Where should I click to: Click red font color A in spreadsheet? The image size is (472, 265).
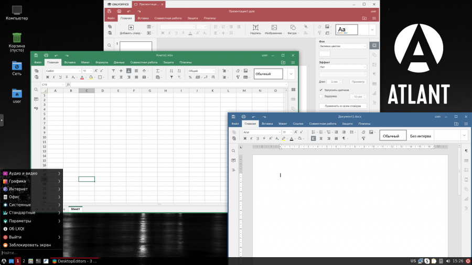pyautogui.click(x=82, y=77)
